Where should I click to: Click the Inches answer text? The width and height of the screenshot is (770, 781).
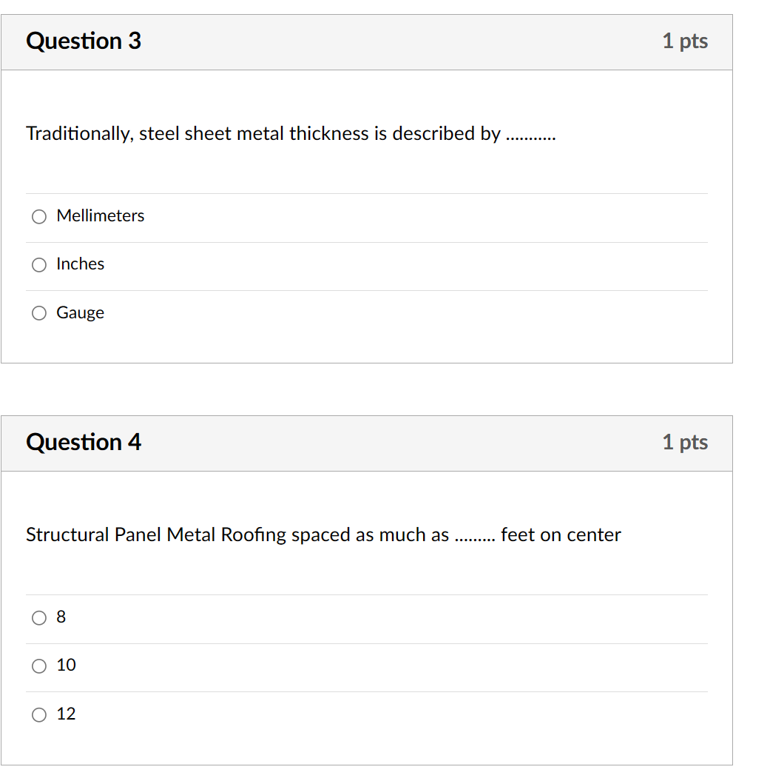80,264
